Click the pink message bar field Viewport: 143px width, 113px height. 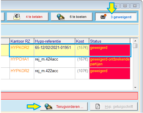pyautogui.click(x=69, y=96)
